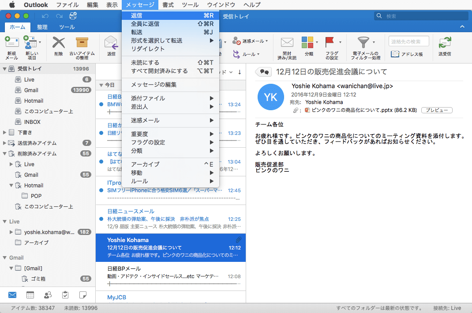This screenshot has height=313, width=472.
Task: Switch to the ツール ribbon tab
Action: pos(67,27)
